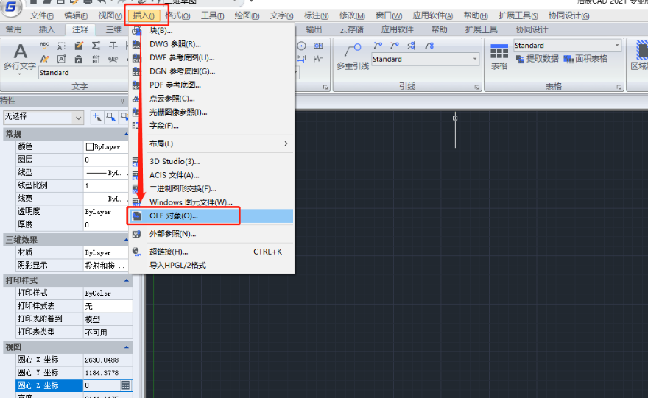This screenshot has height=398, width=648.
Task: Collapse the 打印样式 properties section
Action: 127,280
